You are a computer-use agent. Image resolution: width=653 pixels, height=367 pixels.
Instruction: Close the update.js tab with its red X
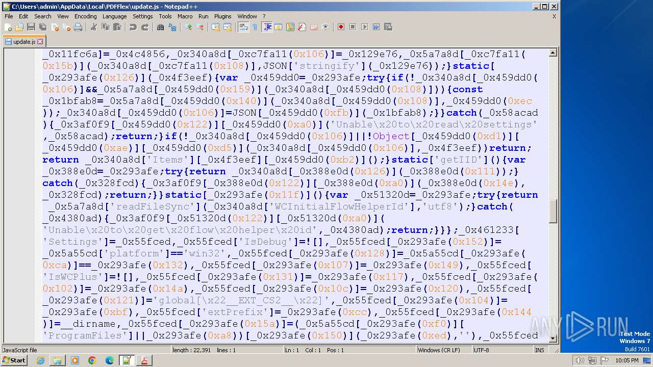(40, 42)
